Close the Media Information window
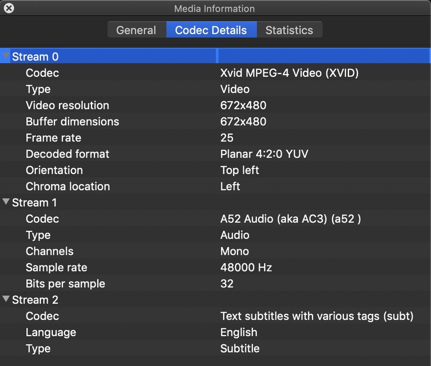 pos(8,8)
